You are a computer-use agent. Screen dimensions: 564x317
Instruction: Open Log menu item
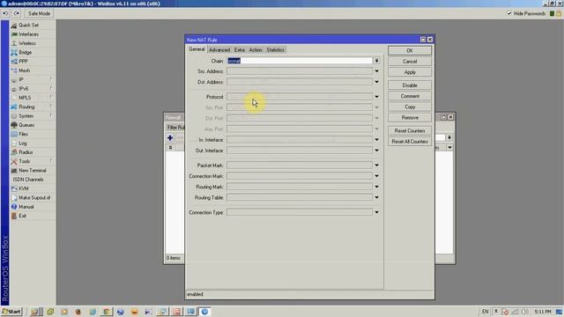23,143
